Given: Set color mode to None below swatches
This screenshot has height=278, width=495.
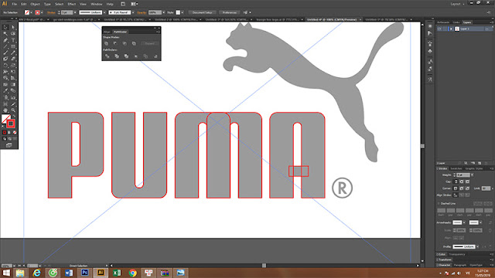Looking at the screenshot, I should (x=15, y=133).
